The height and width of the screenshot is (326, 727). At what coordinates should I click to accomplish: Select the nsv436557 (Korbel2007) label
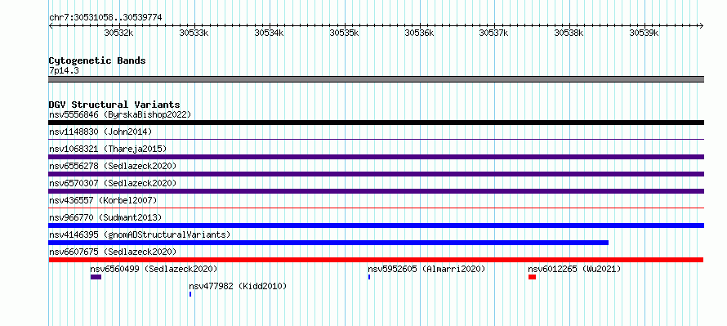(x=103, y=200)
